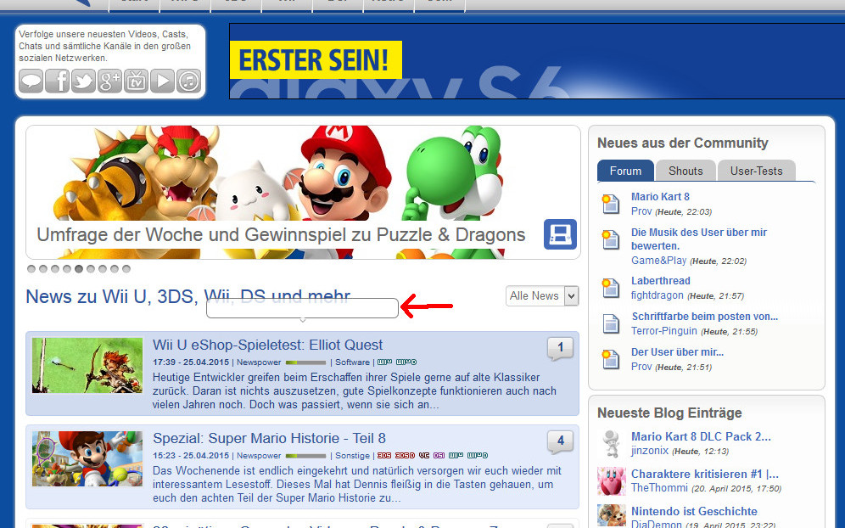Click the timestamp 15:23 - 25.04.2015
Viewport: 845px width, 528px height.
pos(191,456)
